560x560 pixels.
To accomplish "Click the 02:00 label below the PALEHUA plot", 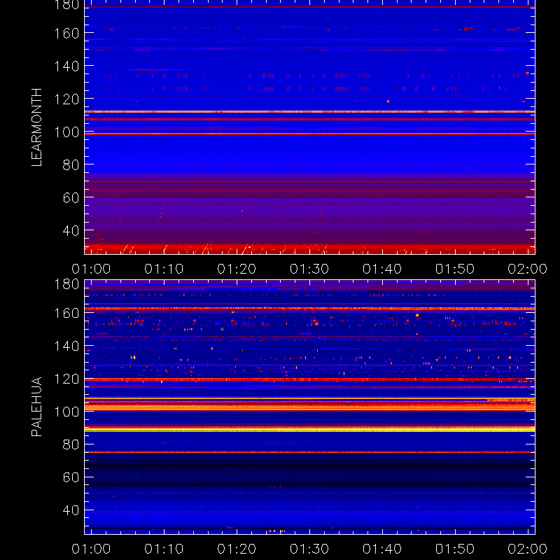I will pos(528,549).
